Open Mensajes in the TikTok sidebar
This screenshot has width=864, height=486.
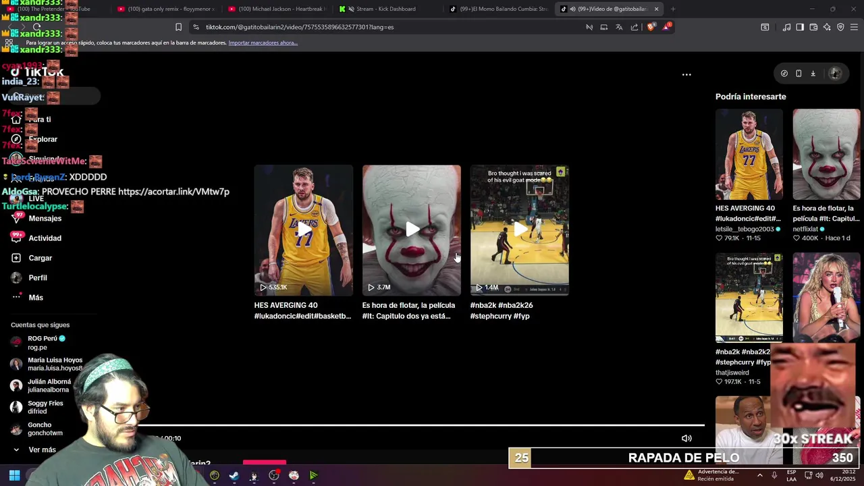click(x=45, y=218)
